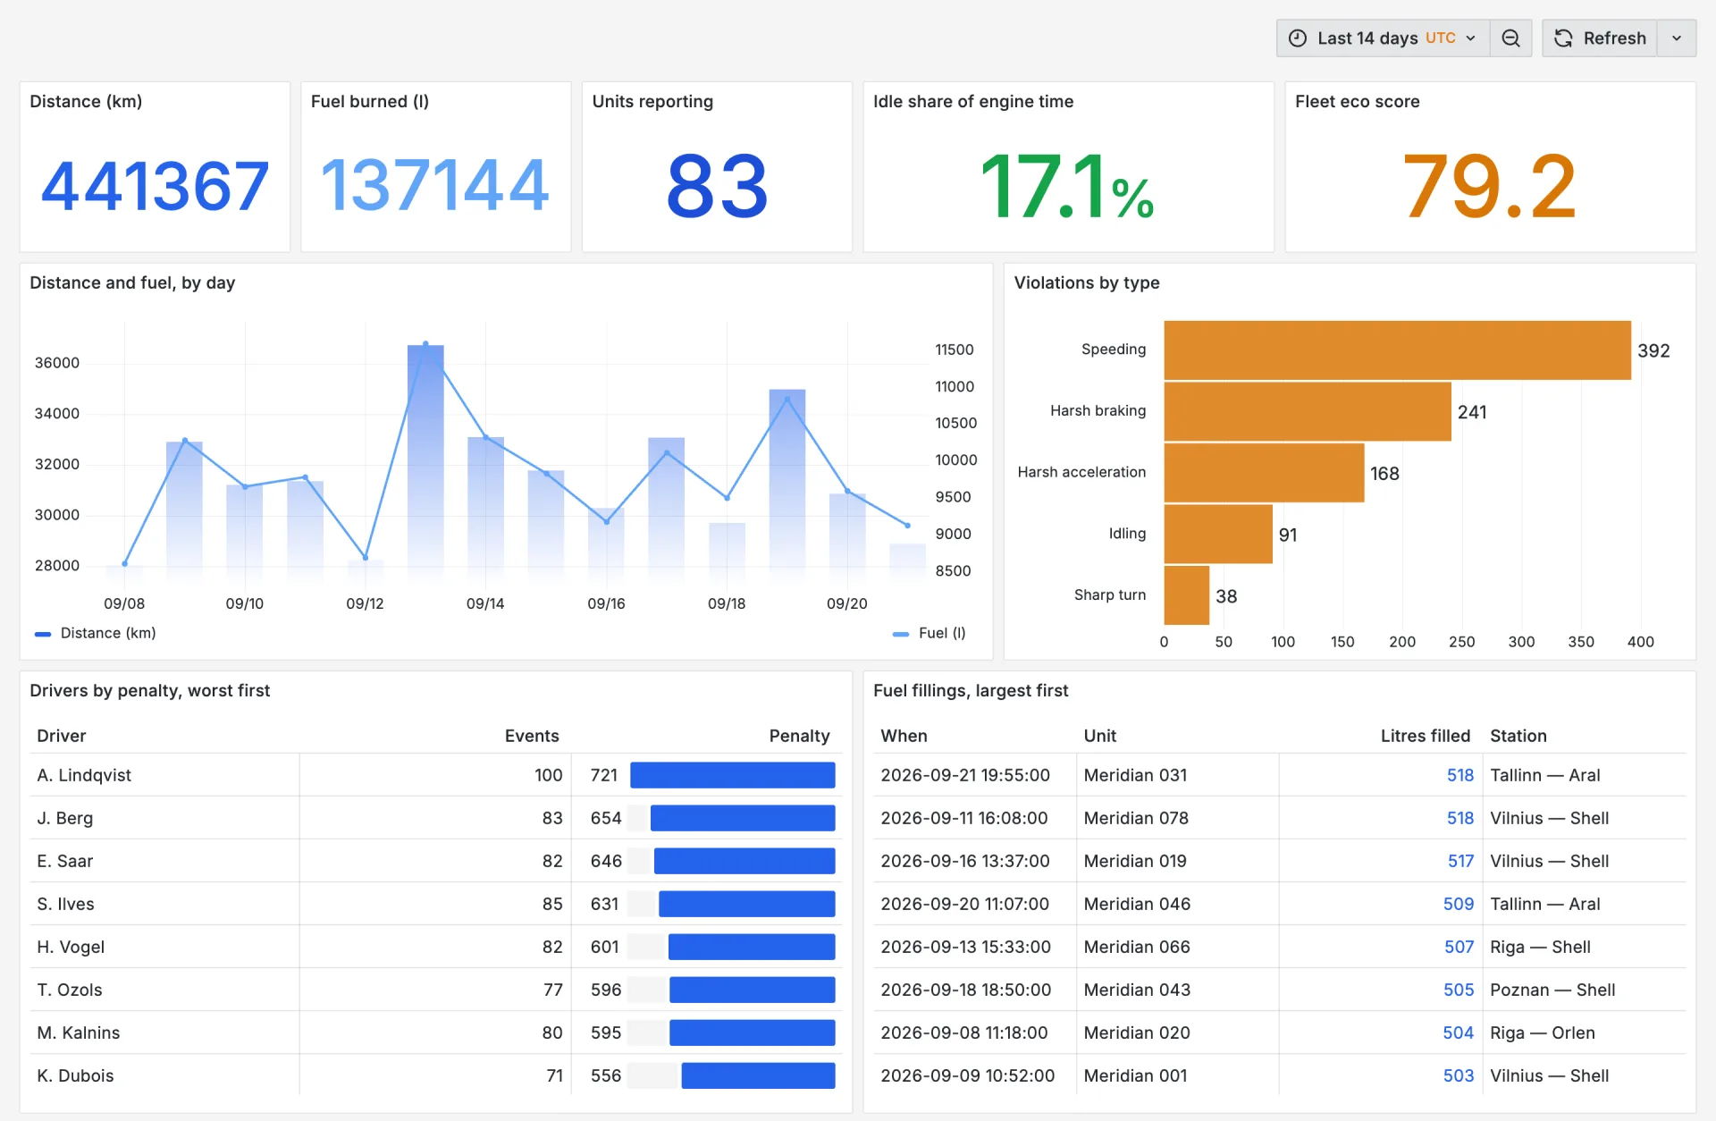This screenshot has width=1716, height=1121.
Task: Click the J. Berg driver cell
Action: tap(164, 818)
